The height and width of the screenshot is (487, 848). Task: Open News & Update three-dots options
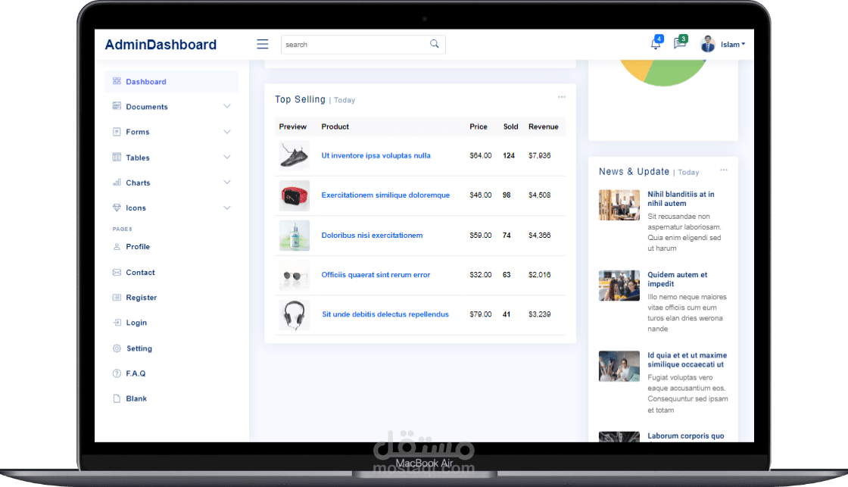point(724,170)
